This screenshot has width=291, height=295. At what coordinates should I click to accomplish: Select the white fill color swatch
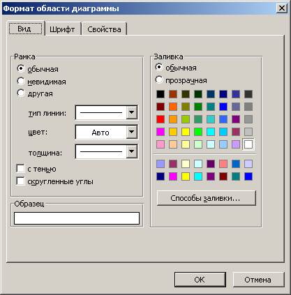(248, 144)
